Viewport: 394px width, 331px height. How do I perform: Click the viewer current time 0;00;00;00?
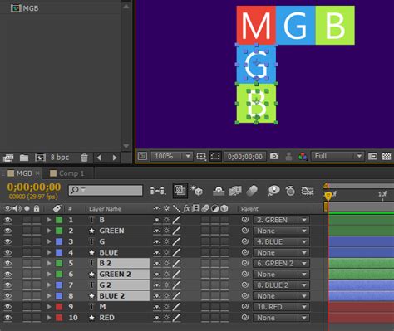245,157
